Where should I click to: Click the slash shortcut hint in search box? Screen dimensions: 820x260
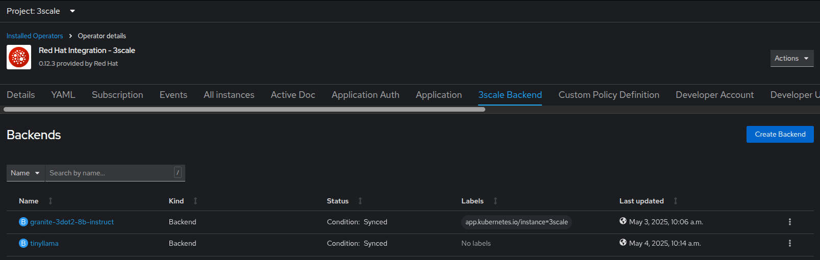(178, 173)
